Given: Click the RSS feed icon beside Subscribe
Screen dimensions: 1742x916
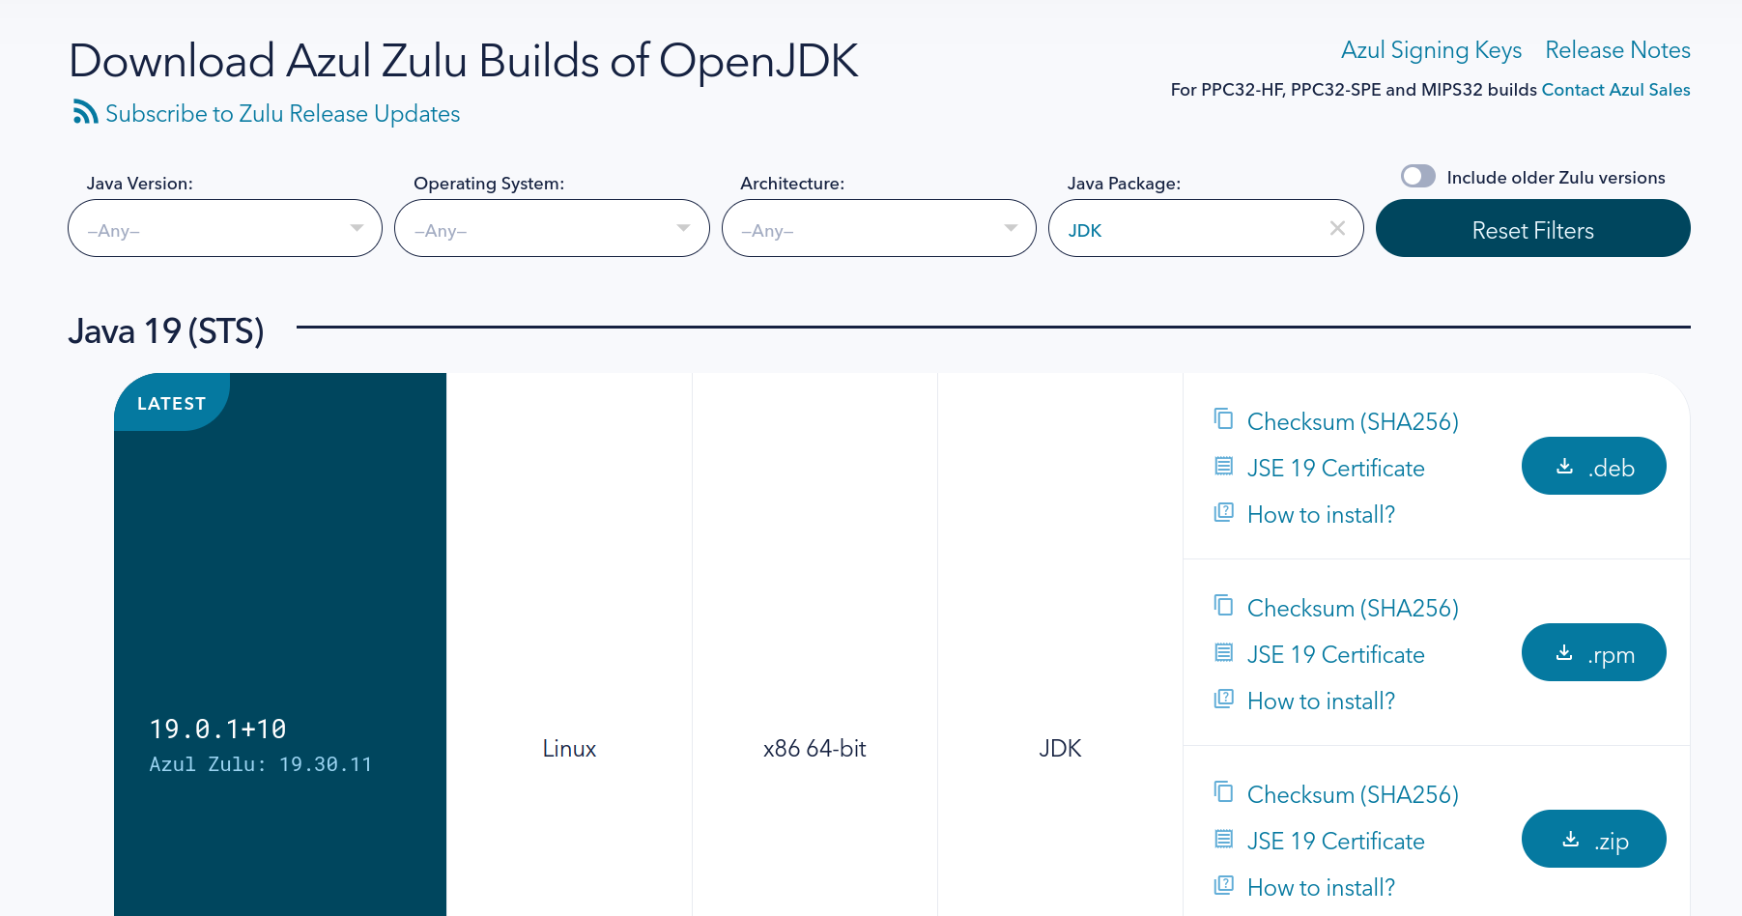Looking at the screenshot, I should coord(85,112).
